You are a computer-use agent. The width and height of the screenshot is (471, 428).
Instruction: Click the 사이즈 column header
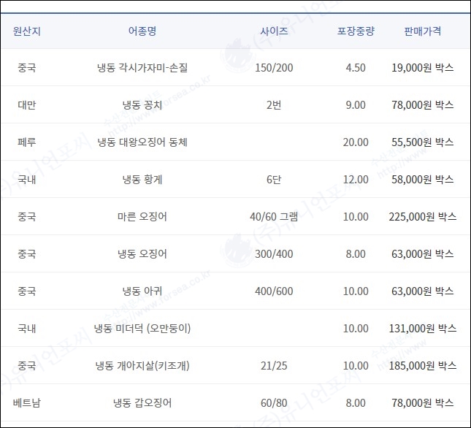[x=274, y=31]
